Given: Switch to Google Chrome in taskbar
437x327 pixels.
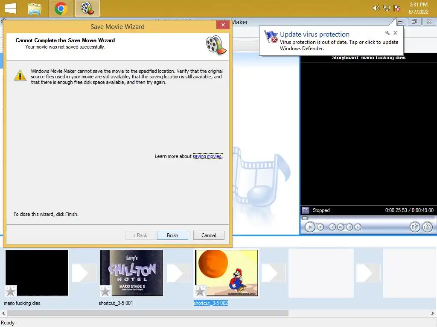Looking at the screenshot, I should click(61, 9).
